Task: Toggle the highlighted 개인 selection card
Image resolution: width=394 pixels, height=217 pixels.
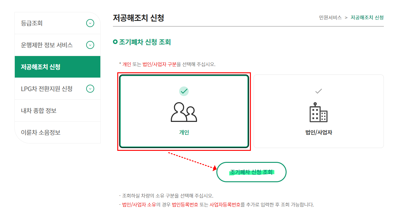Action: (x=184, y=112)
